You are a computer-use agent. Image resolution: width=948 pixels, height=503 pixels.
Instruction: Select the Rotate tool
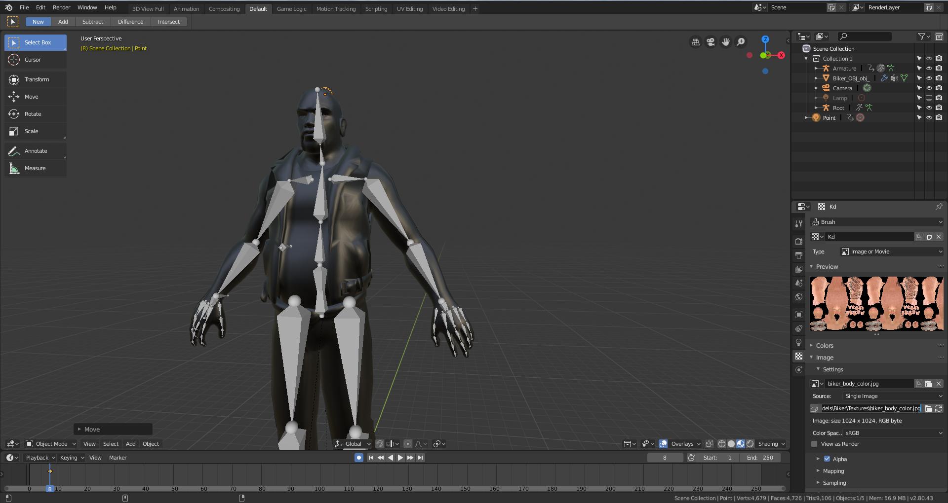point(33,114)
